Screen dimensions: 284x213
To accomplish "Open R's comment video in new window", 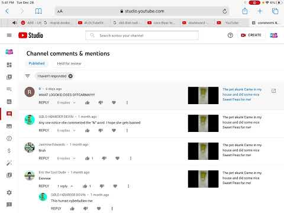I will click(273, 91).
